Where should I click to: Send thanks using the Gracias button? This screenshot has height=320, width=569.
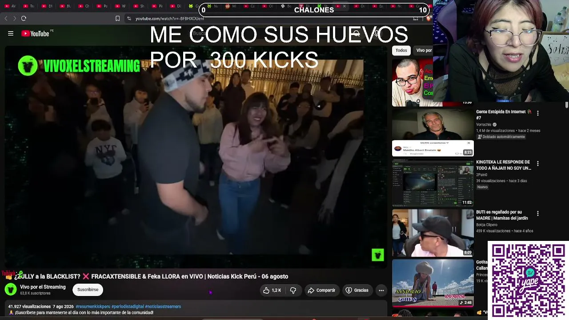click(357, 290)
